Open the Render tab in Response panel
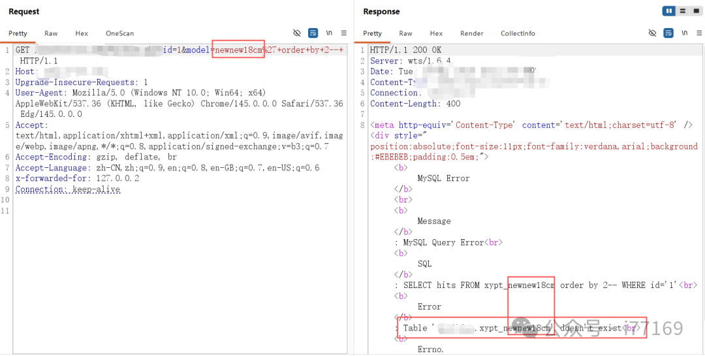Image resolution: width=705 pixels, height=356 pixels. [472, 33]
